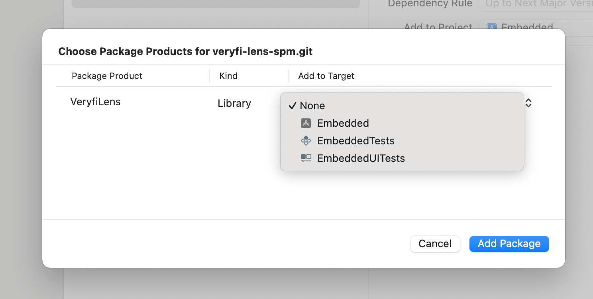Open the Add to Project dropdown
The width and height of the screenshot is (593, 299).
(536, 28)
